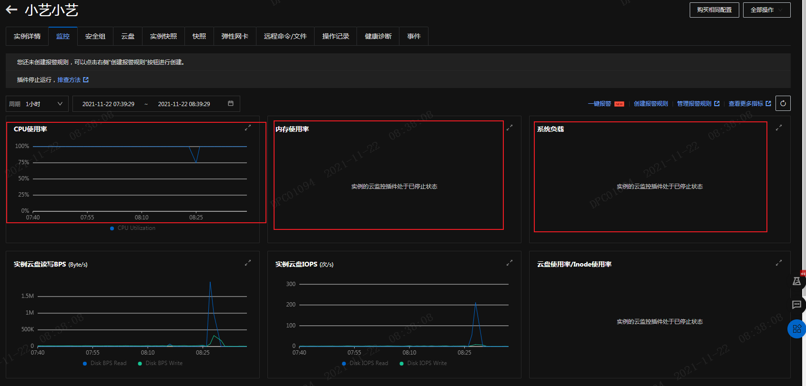Image resolution: width=806 pixels, height=386 pixels.
Task: Select the 监控 tab
Action: tap(63, 36)
